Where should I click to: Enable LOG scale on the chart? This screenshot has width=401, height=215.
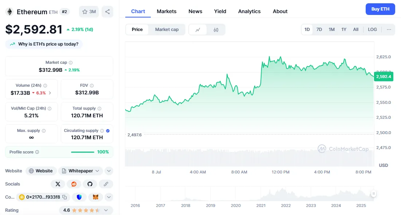[x=372, y=30]
